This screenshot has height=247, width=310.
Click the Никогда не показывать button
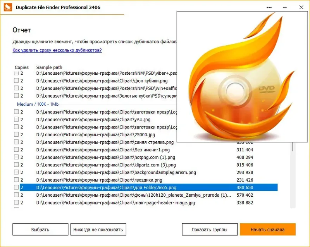(98, 230)
